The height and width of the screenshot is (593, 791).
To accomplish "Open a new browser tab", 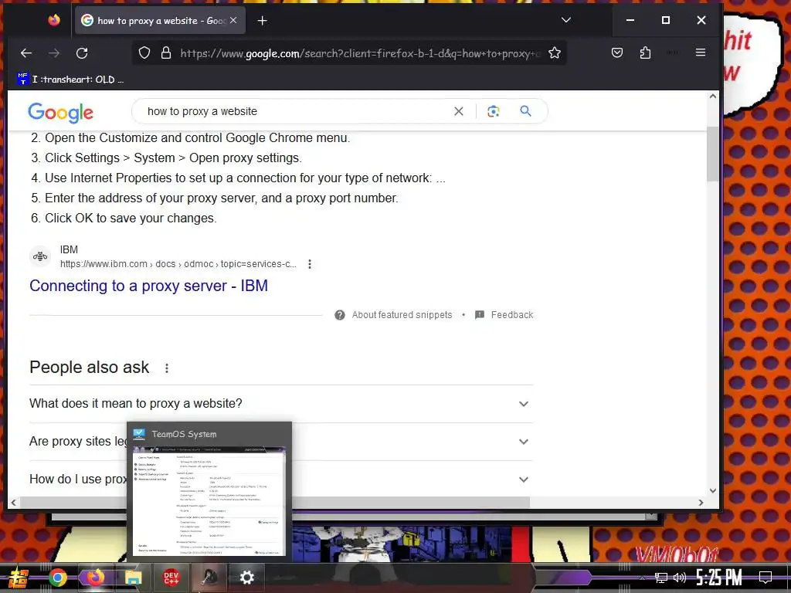I will click(x=263, y=21).
